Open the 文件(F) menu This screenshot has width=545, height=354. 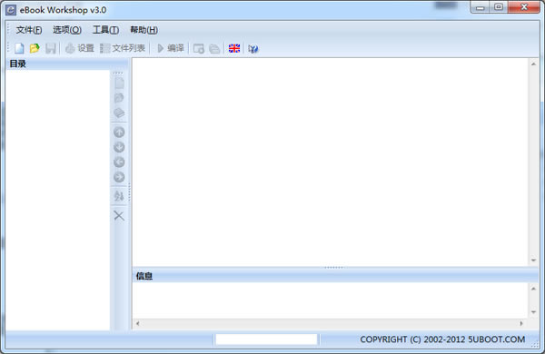[29, 30]
